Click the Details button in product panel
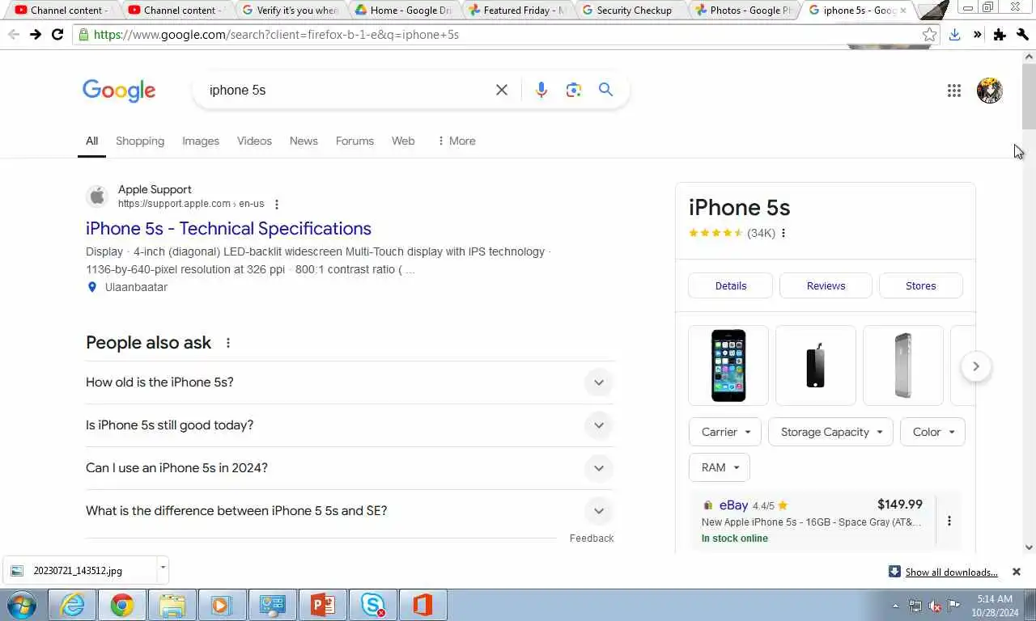 [x=731, y=285]
